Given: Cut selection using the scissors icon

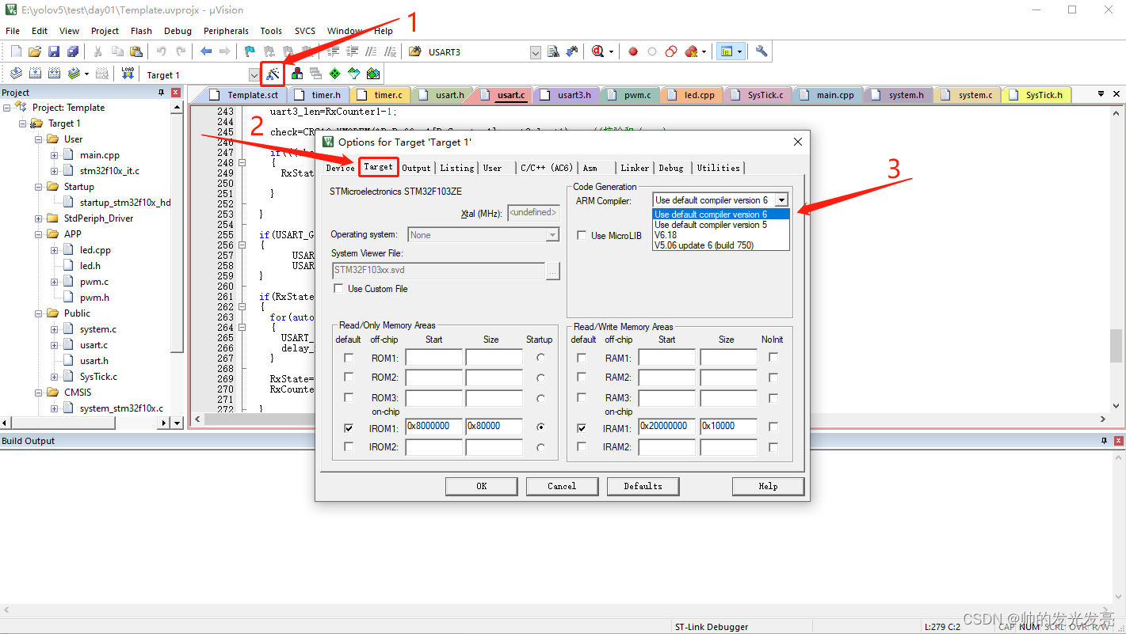Looking at the screenshot, I should tap(98, 51).
